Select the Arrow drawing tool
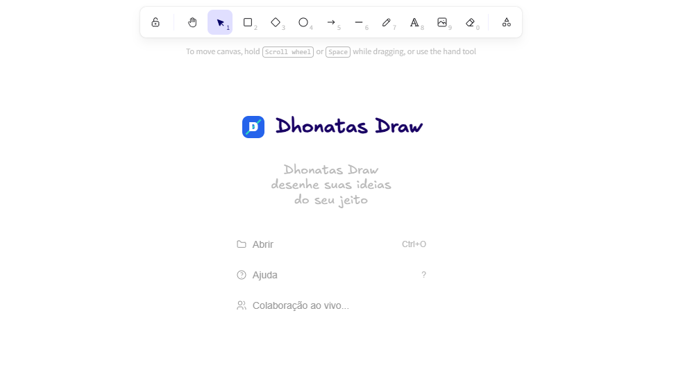The height and width of the screenshot is (379, 683). tap(332, 22)
